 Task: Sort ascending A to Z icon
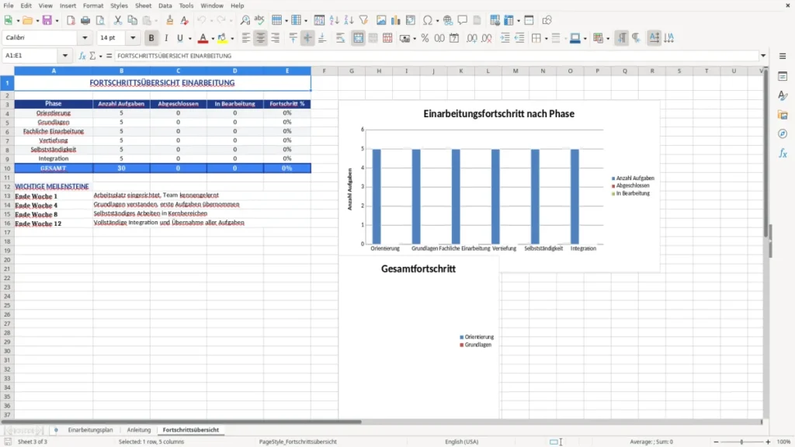(x=334, y=20)
